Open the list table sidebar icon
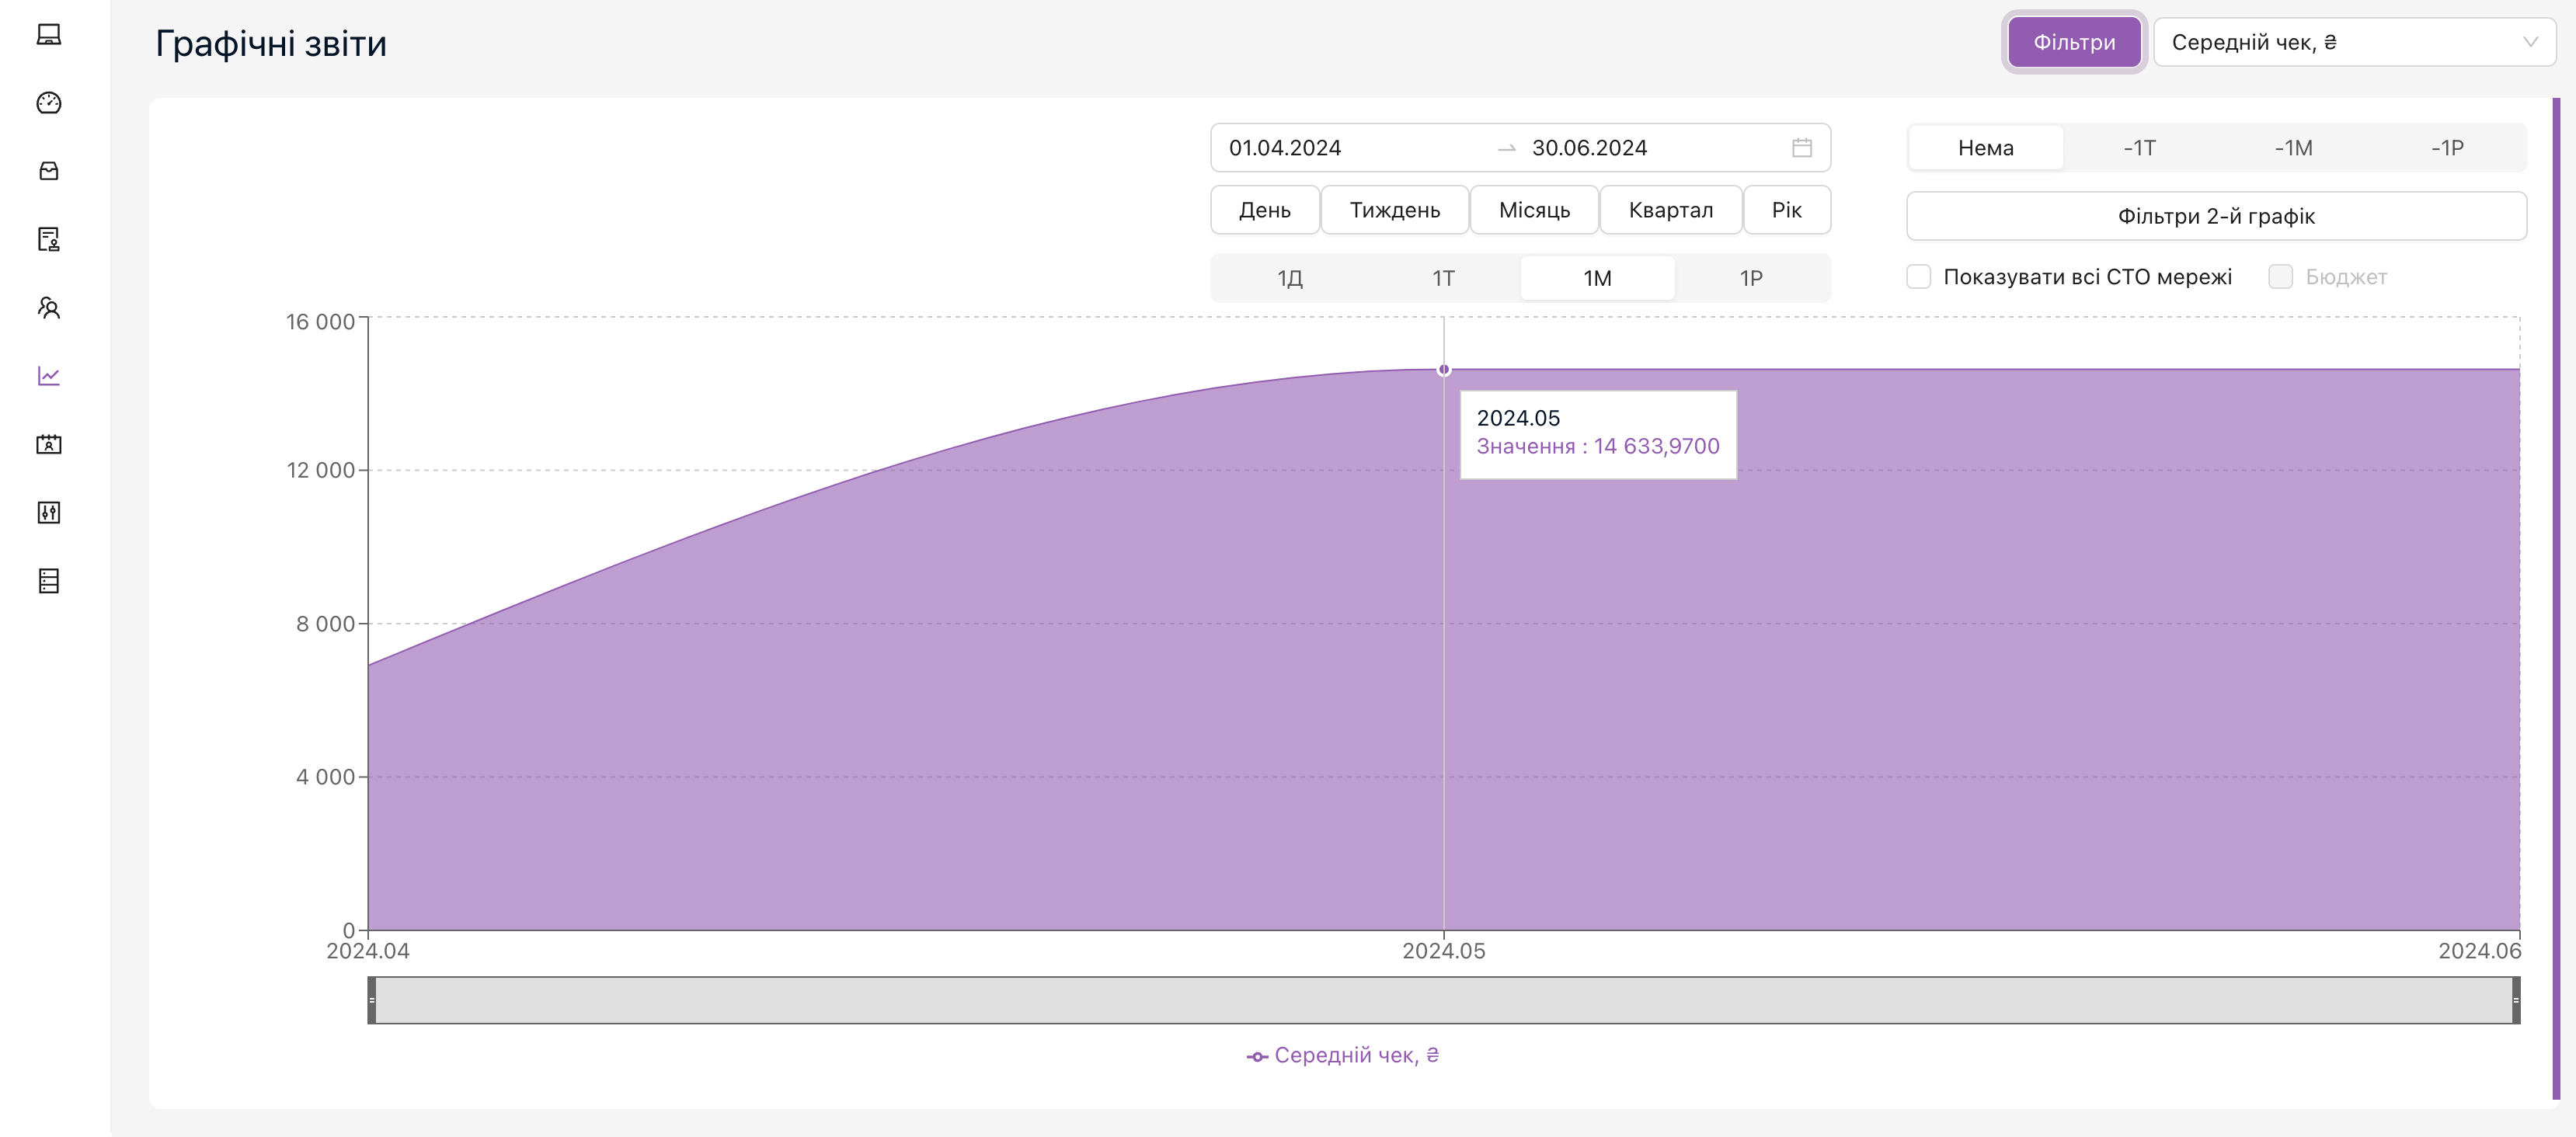This screenshot has width=2576, height=1137. 48,581
